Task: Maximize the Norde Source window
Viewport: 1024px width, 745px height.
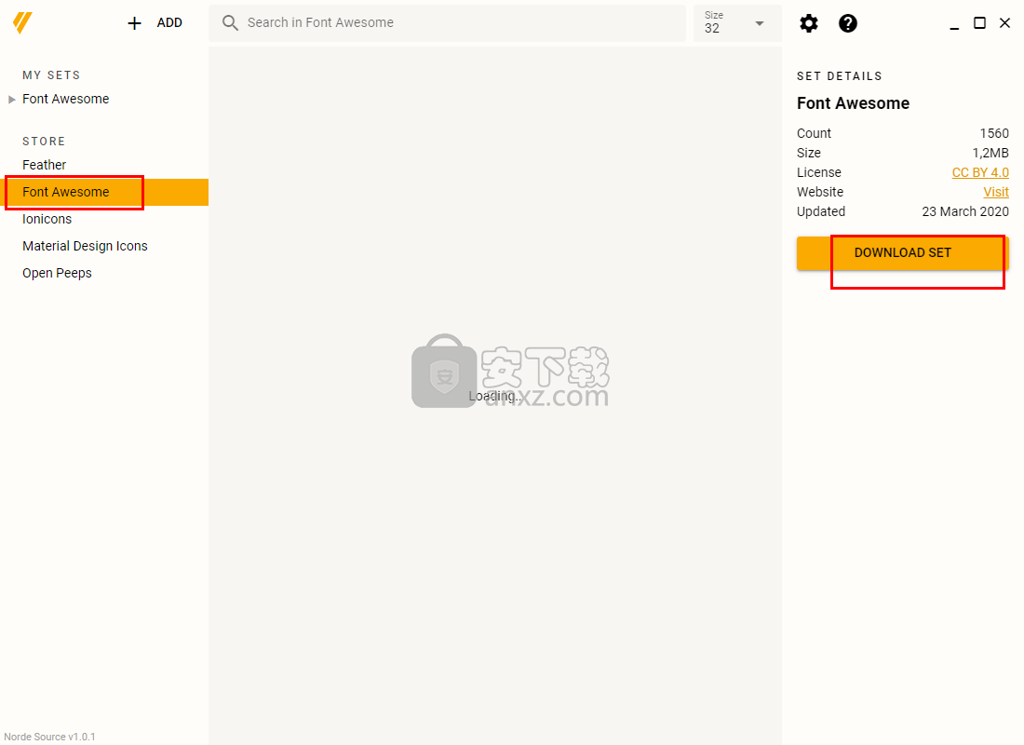Action: 979,23
